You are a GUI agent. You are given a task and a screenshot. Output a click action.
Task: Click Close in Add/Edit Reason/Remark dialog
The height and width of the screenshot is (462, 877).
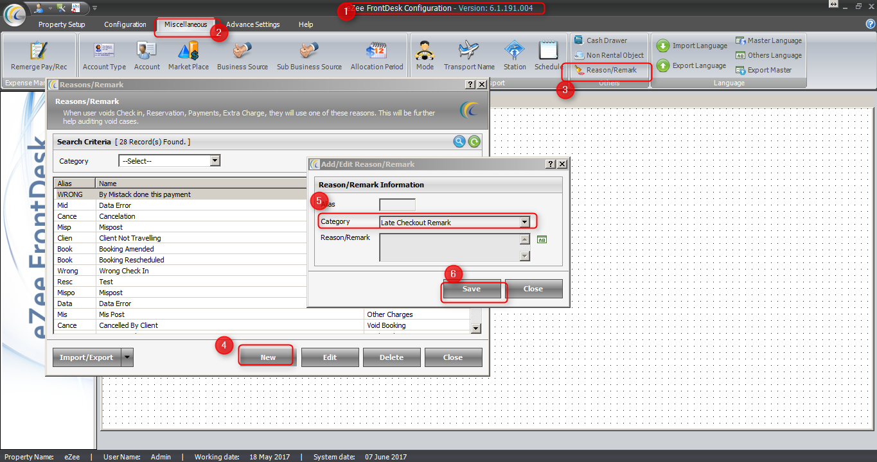(533, 289)
